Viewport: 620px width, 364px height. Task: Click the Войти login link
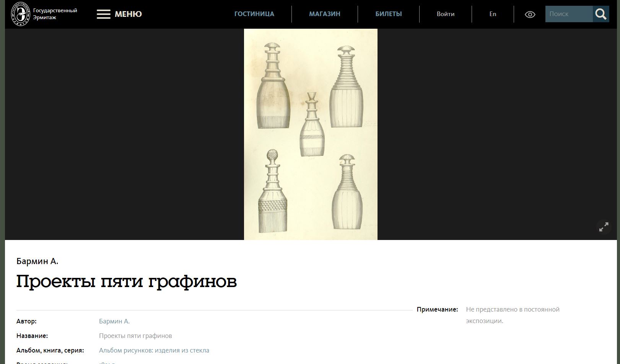(x=446, y=14)
